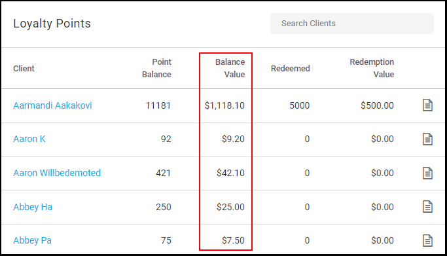
Task: Select the Abbey Ha client link
Action: (x=33, y=207)
